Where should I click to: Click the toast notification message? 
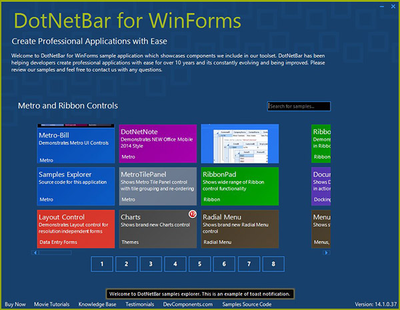(x=200, y=294)
